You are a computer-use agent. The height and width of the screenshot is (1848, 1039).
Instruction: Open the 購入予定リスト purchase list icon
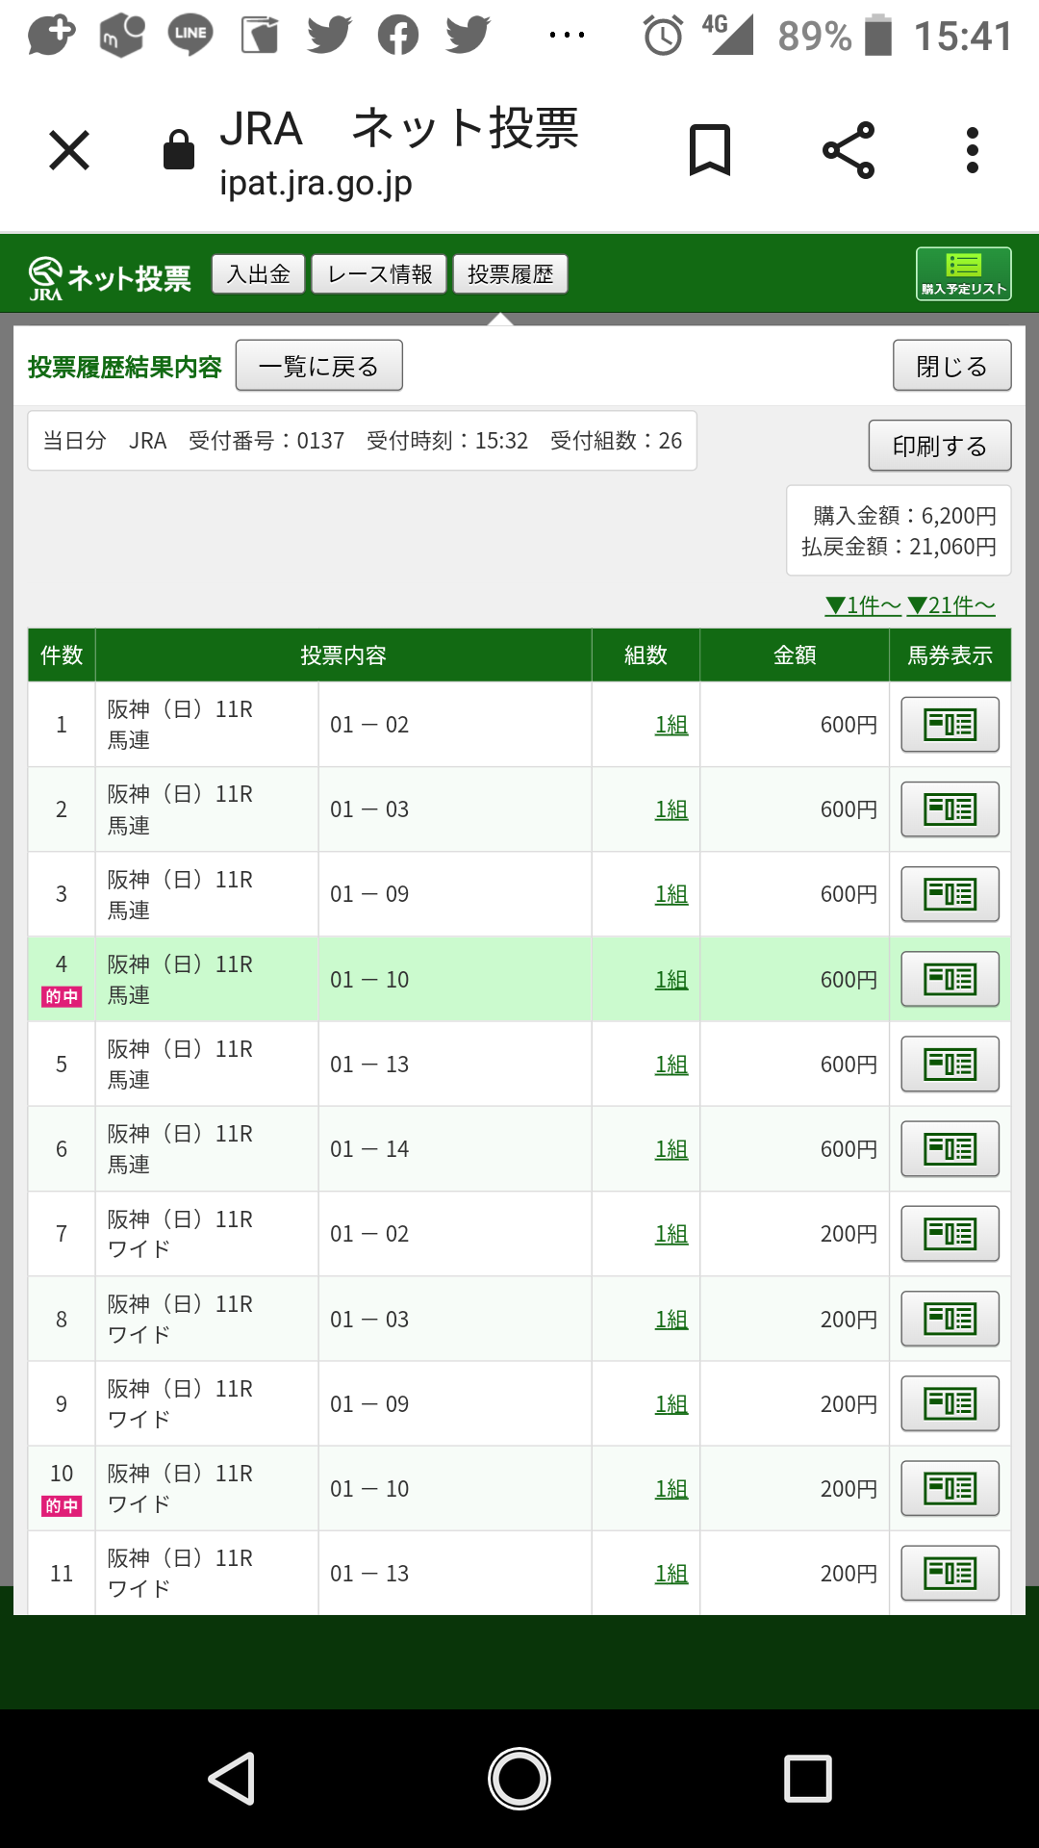coord(963,274)
